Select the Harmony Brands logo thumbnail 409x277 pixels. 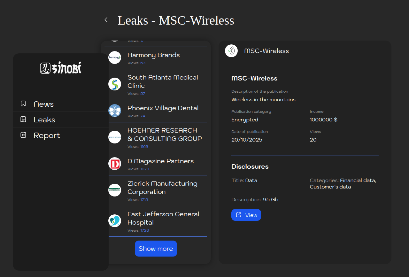(x=115, y=58)
